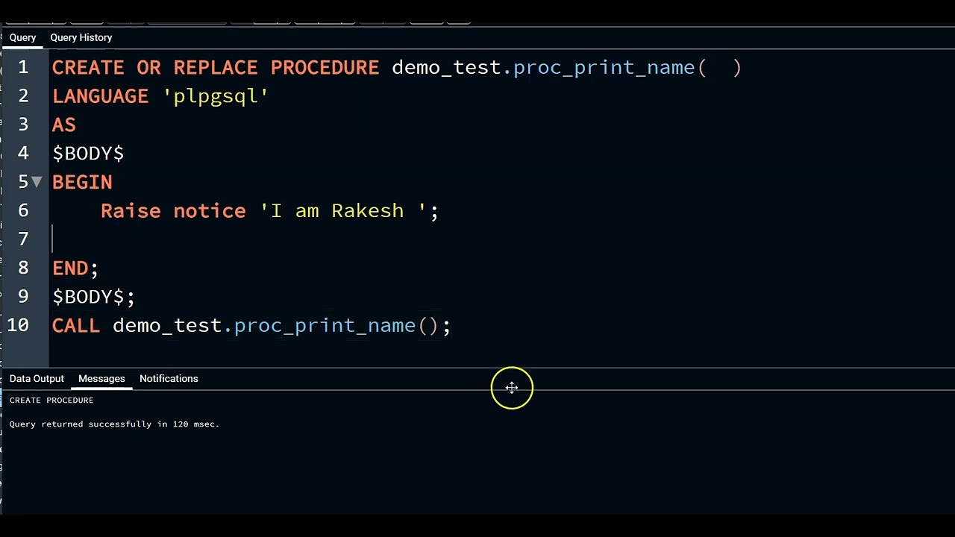955x537 pixels.
Task: Select the Messages tab
Action: click(x=101, y=378)
